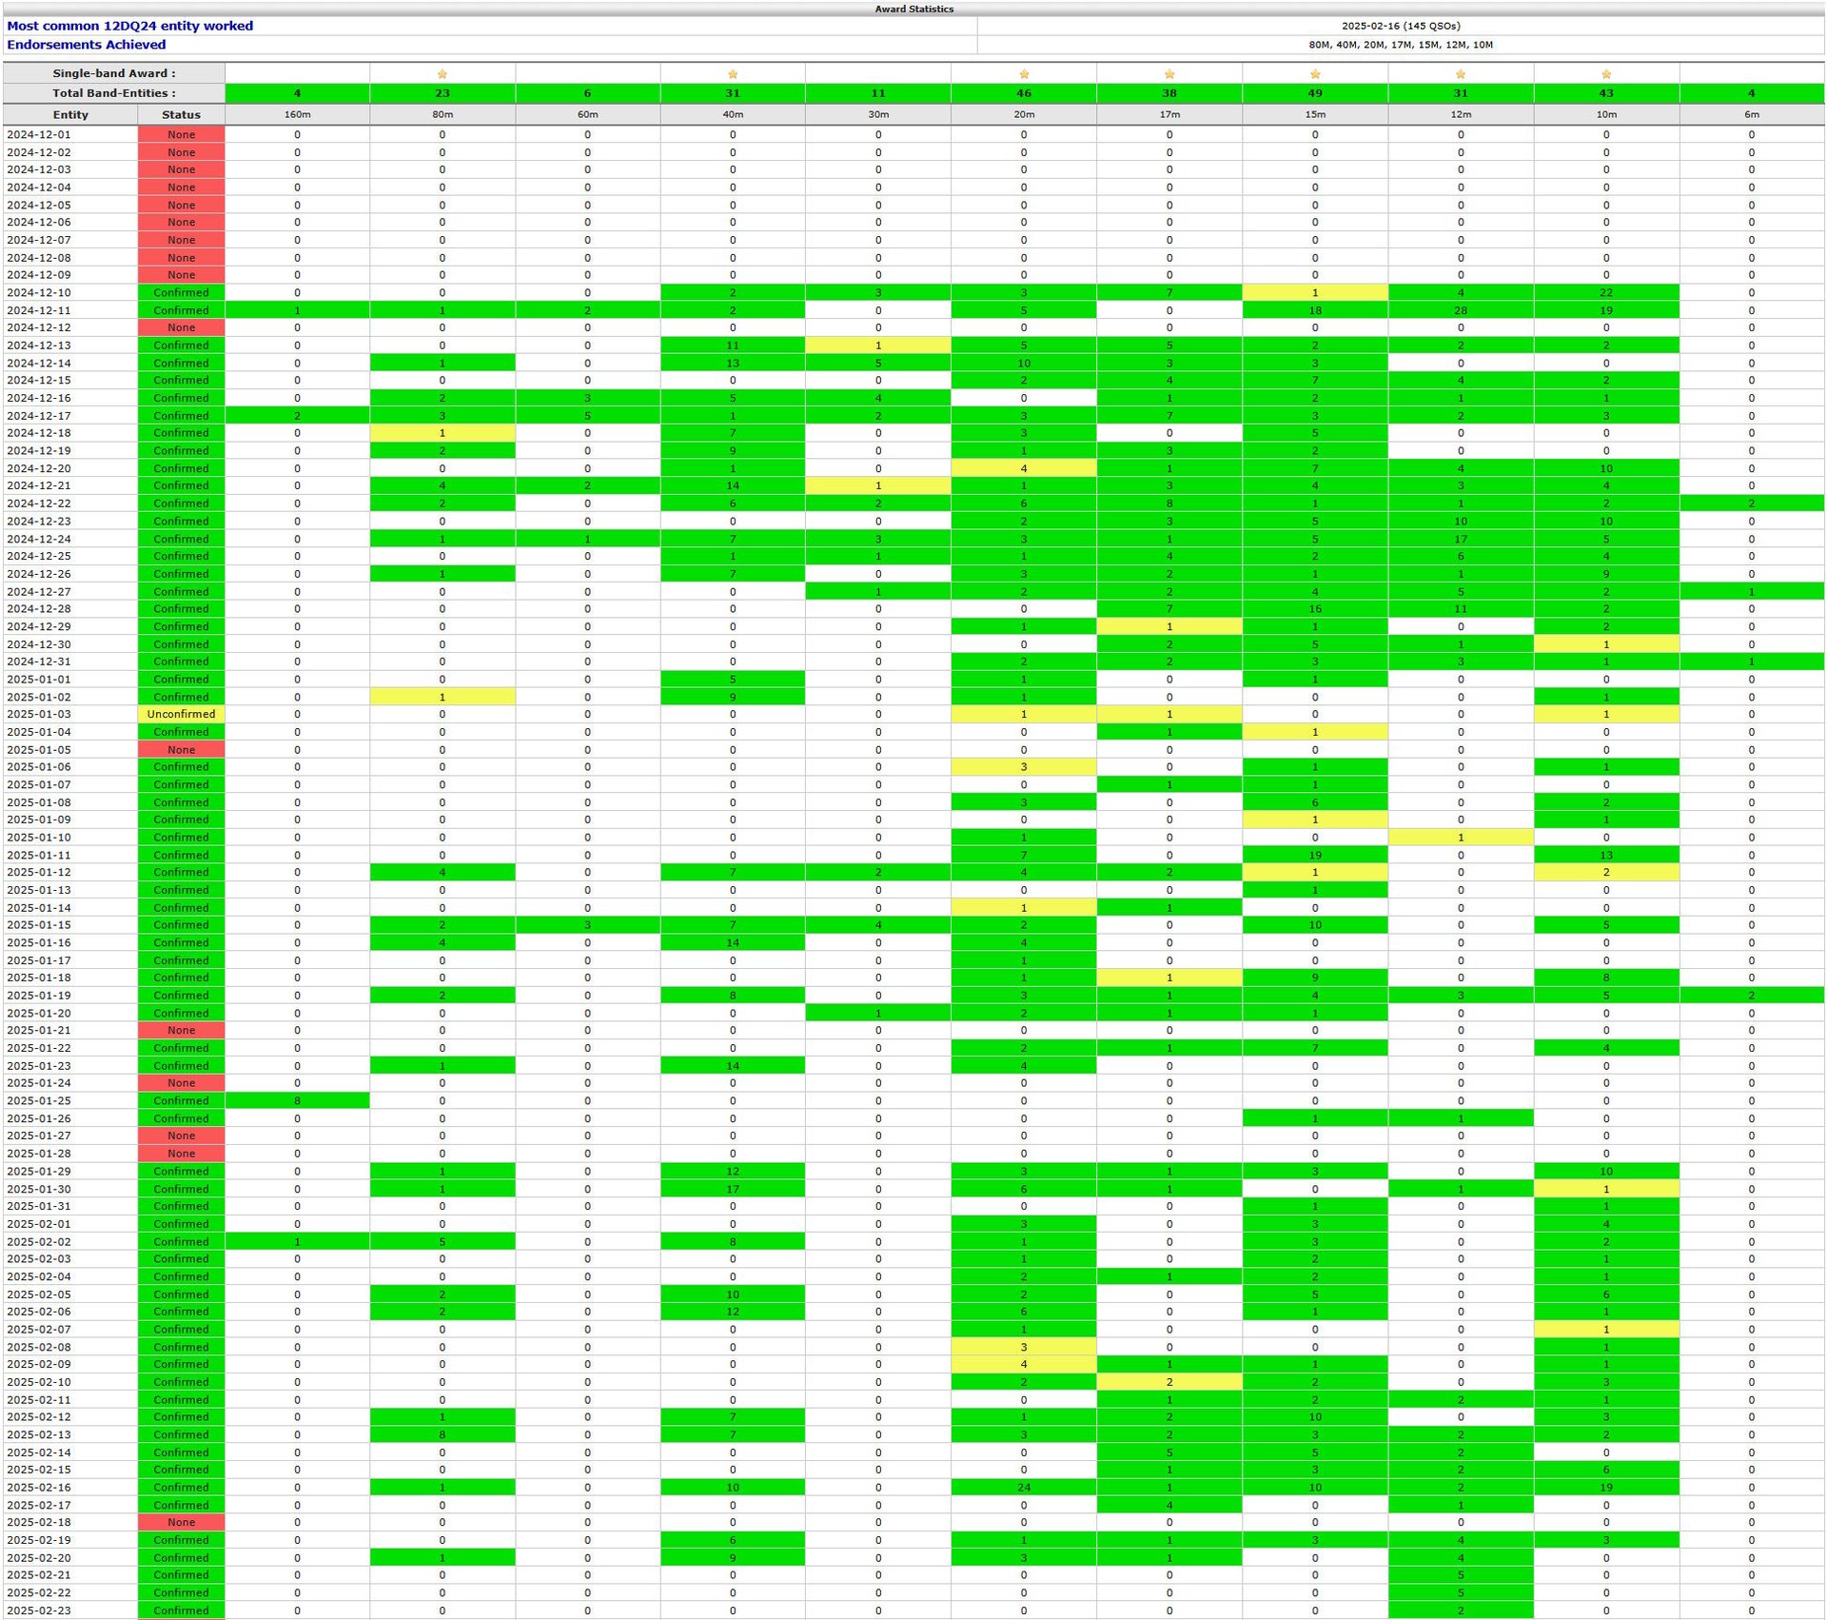1827x1620 pixels.
Task: Click the 12m cell showing 28 on 2024-12-11
Action: tap(1461, 310)
